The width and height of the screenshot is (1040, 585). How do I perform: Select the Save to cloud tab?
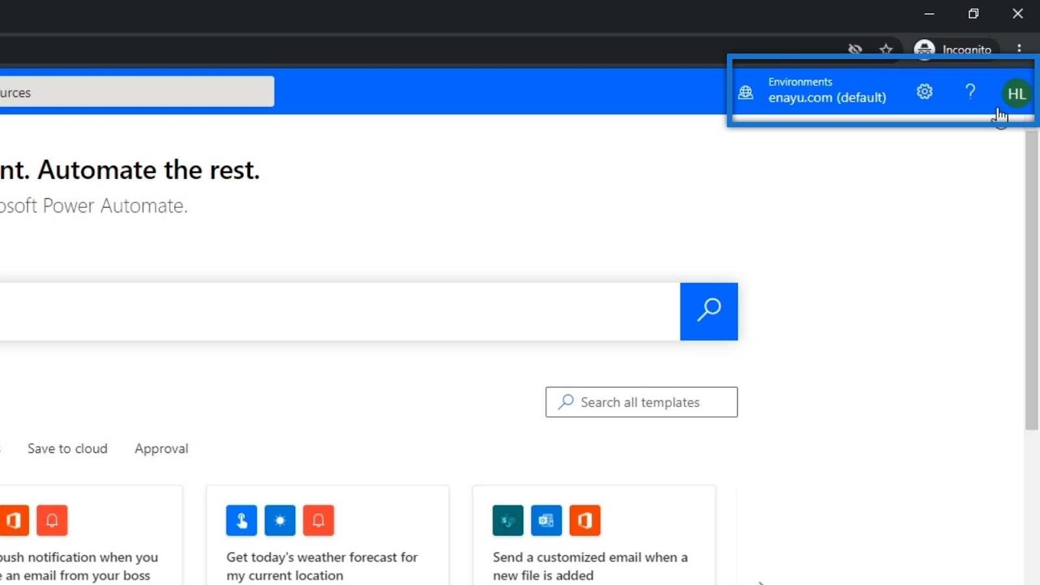coord(68,448)
